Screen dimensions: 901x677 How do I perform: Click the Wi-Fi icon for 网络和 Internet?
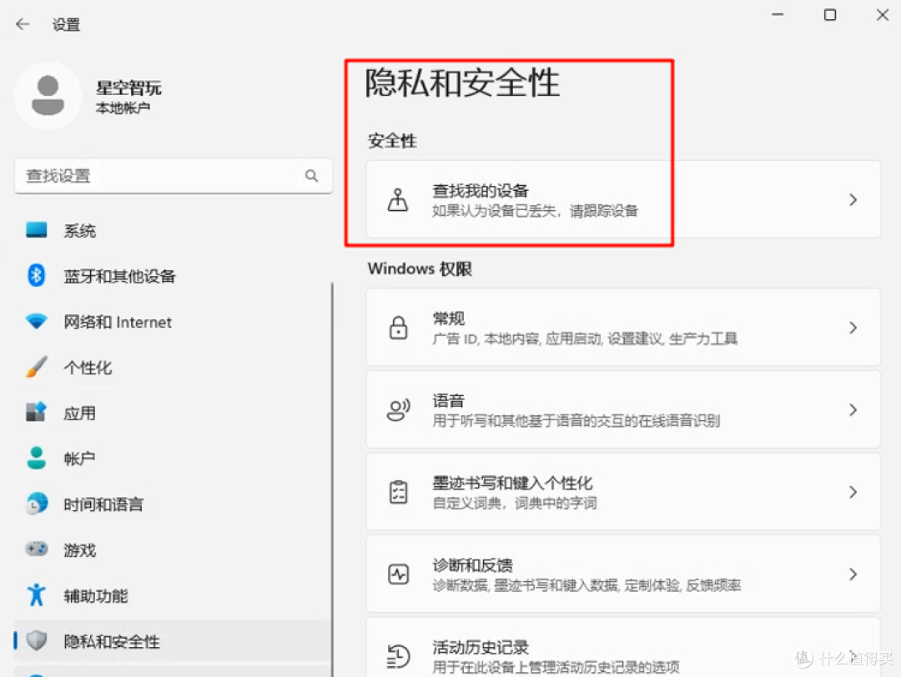click(x=36, y=322)
